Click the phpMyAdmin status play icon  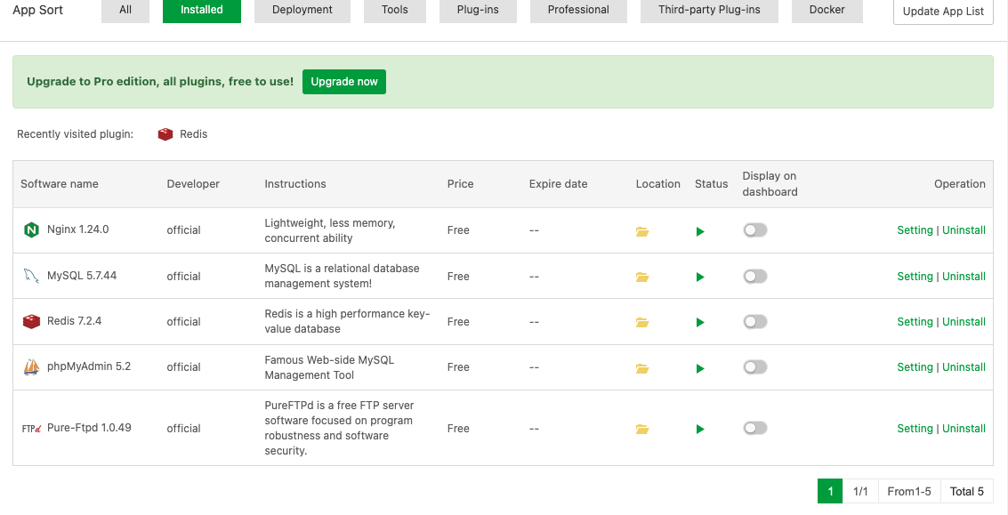click(x=700, y=367)
